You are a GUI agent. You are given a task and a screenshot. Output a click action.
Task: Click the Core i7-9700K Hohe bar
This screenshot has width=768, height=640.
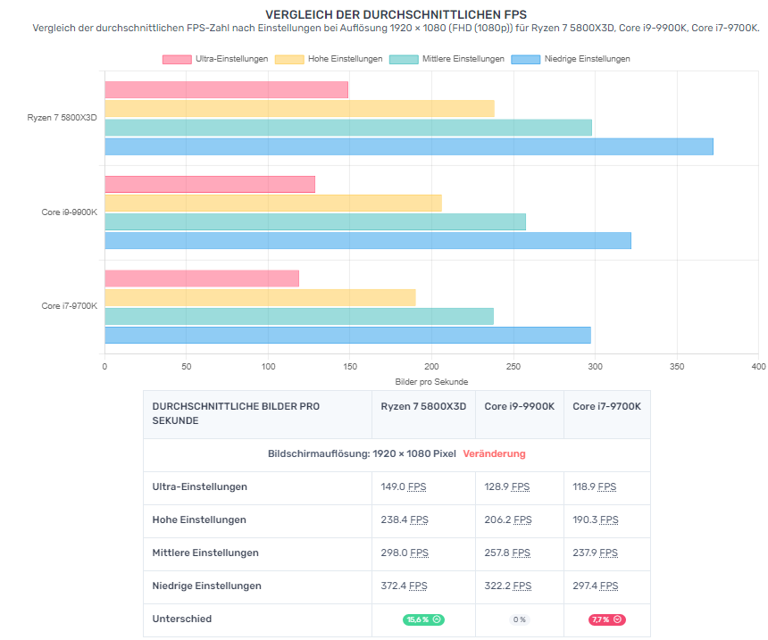260,298
